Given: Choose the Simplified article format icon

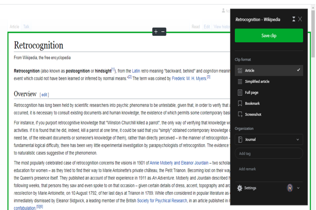Looking at the screenshot, I should (x=240, y=81).
